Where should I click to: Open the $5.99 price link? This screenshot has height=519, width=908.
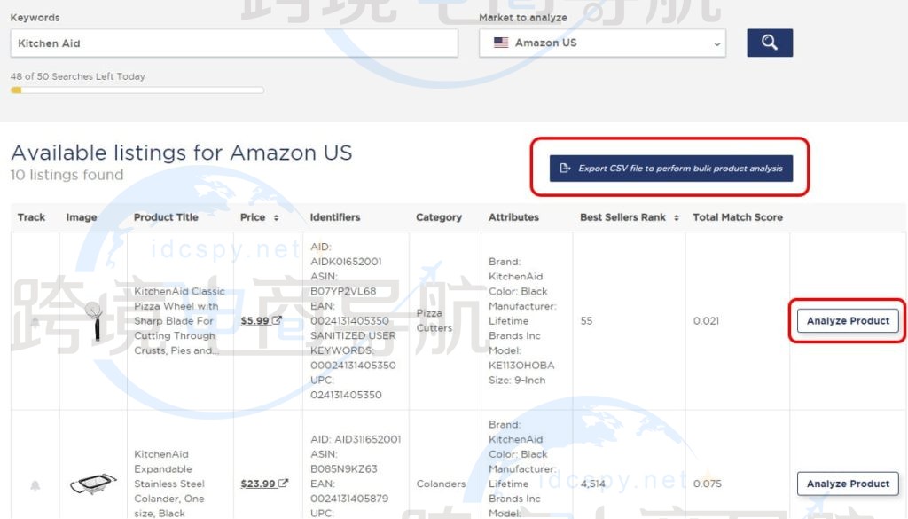click(254, 321)
